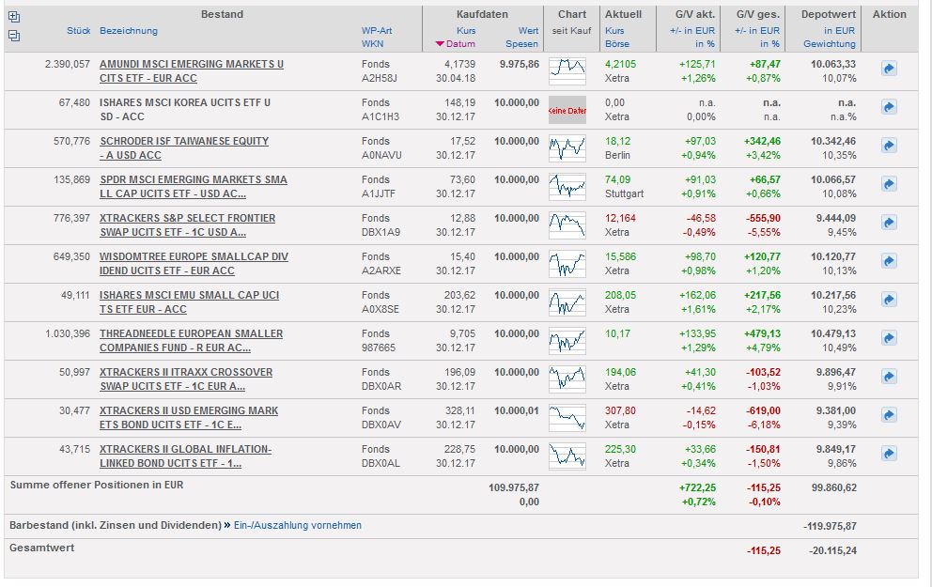Screen dimensions: 932x587
Task: Collapse all positions with the minus icon
Action: [x=13, y=36]
